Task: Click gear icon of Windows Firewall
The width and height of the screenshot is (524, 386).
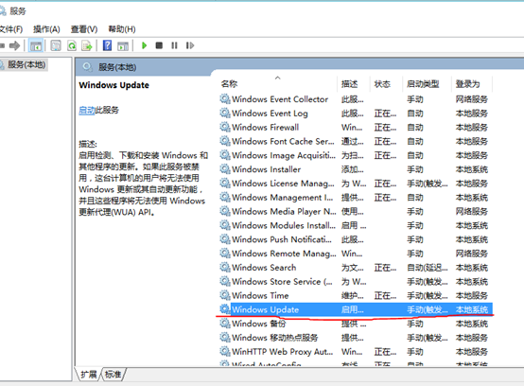Action: click(225, 127)
